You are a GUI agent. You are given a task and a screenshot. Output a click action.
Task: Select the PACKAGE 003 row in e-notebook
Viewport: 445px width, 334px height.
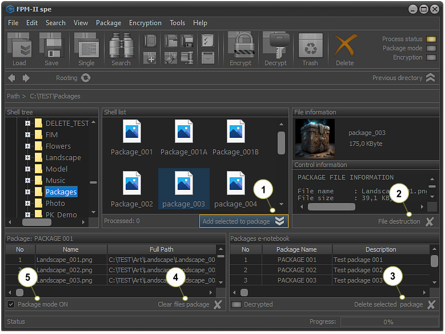point(331,280)
